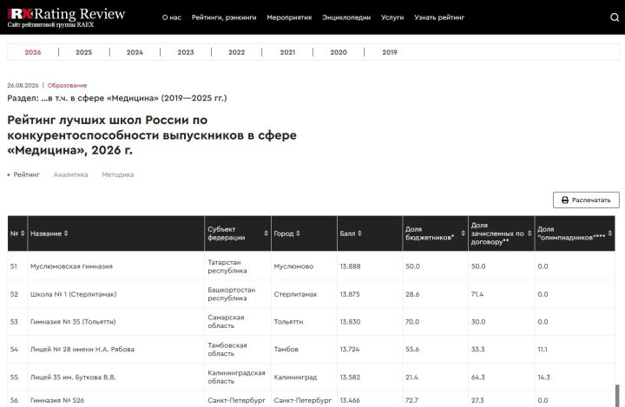Click the Самарская область cell
This screenshot has height=407, width=625.
[x=226, y=322]
